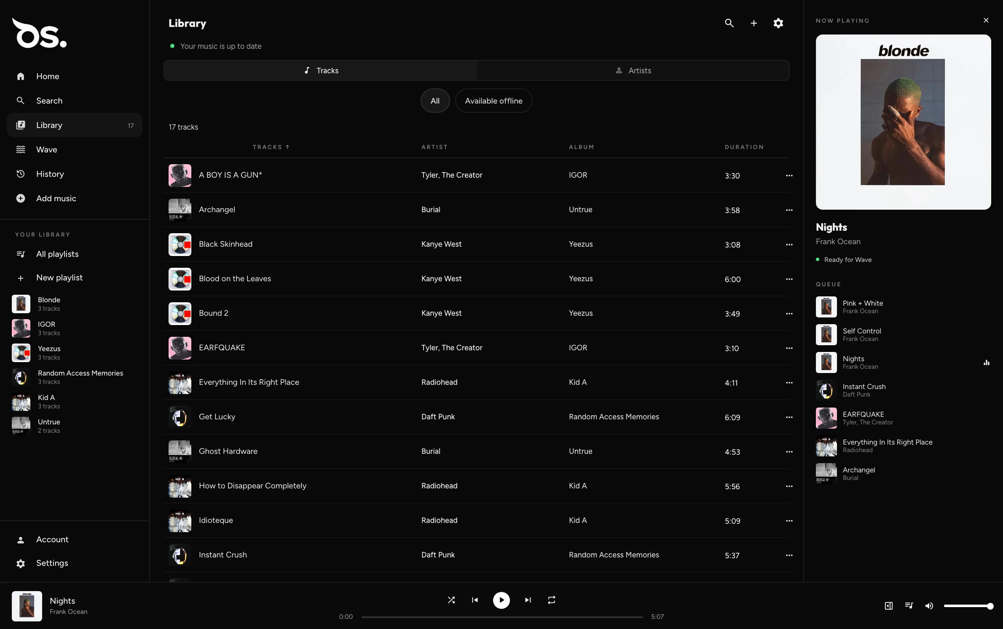Open more options for Idioteque
This screenshot has height=629, width=1003.
[789, 521]
